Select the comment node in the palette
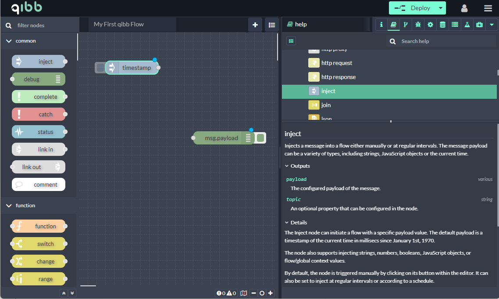 [39, 184]
